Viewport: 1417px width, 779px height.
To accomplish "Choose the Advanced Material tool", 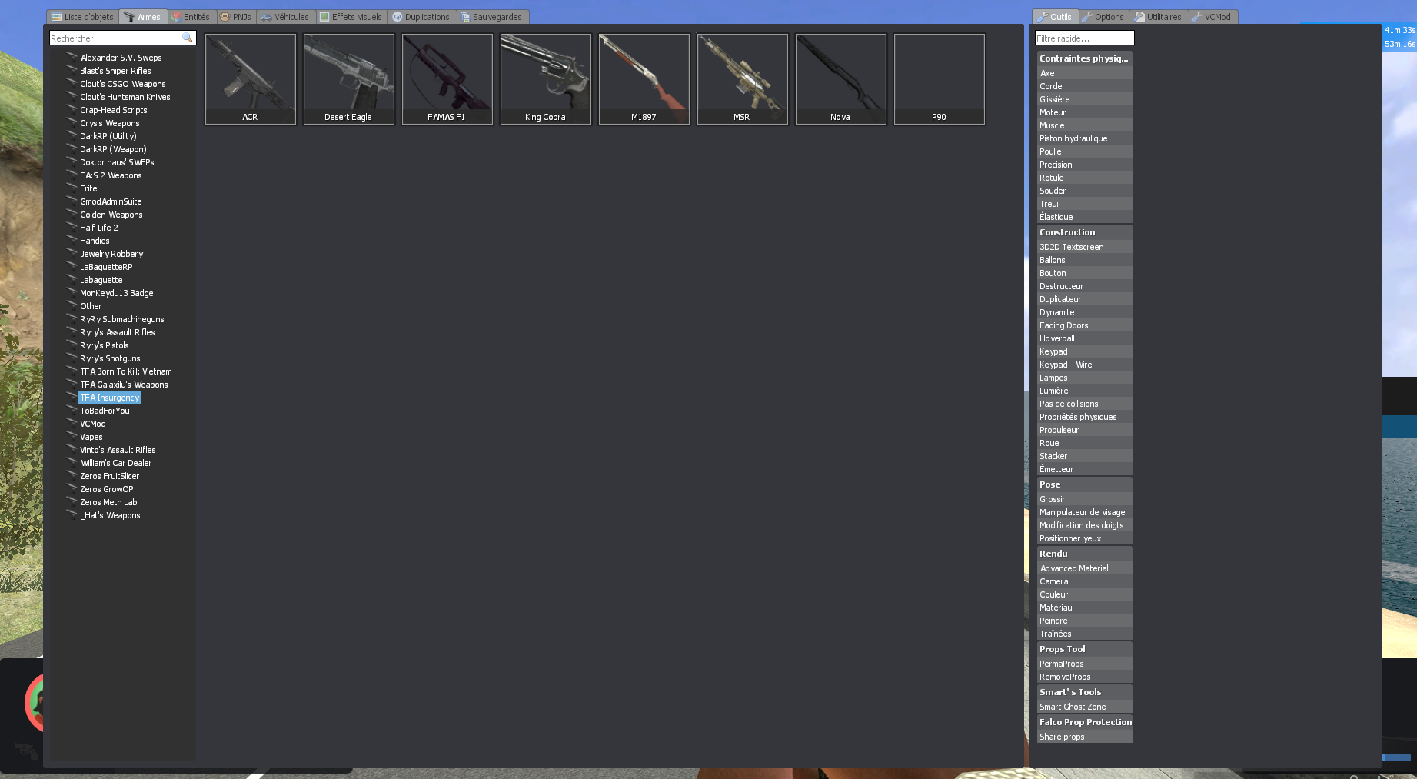I will click(x=1084, y=568).
